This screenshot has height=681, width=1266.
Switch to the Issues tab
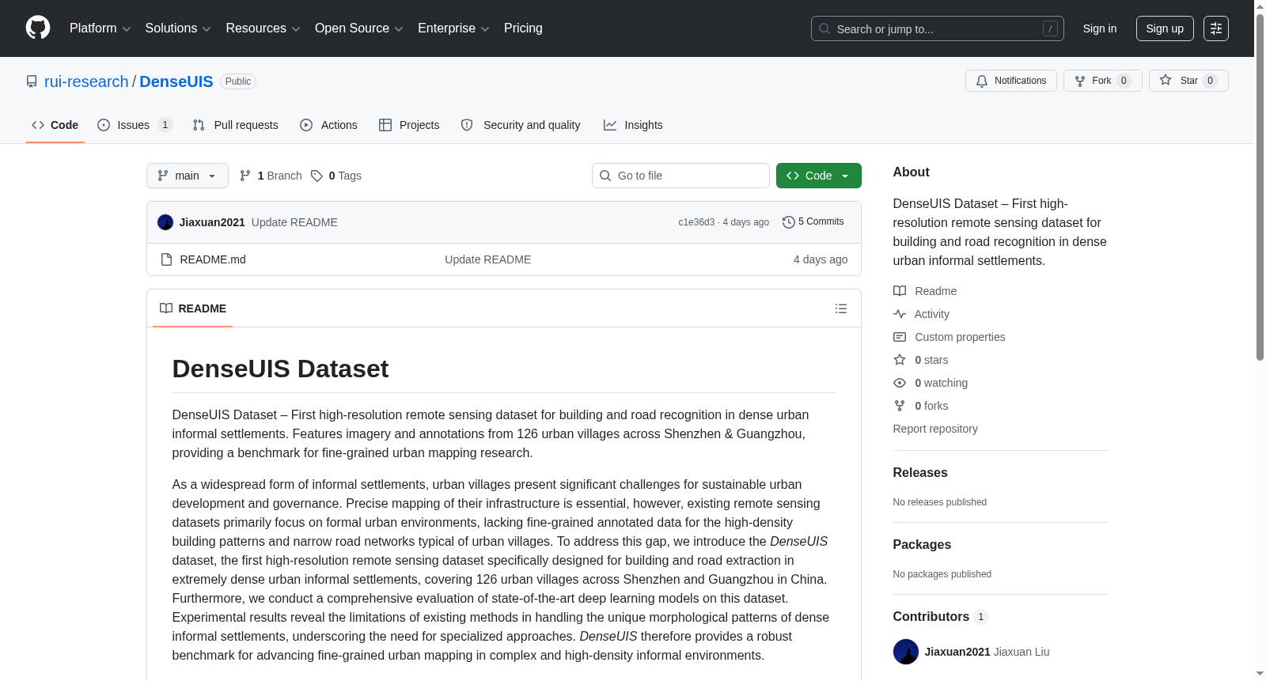pos(135,125)
